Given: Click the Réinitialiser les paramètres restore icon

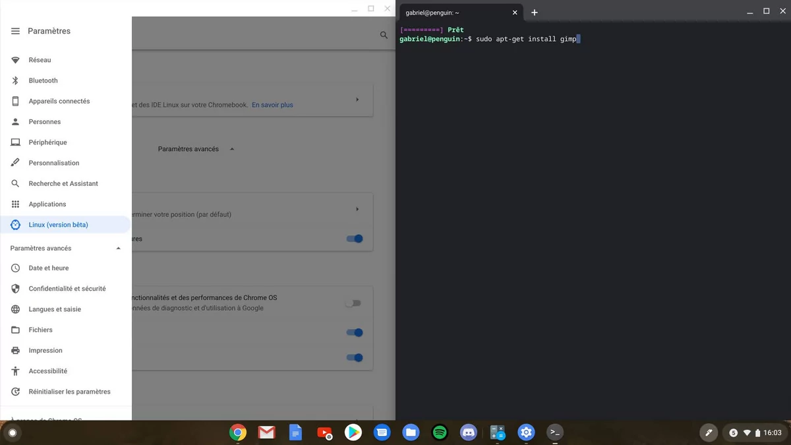Looking at the screenshot, I should pos(15,392).
